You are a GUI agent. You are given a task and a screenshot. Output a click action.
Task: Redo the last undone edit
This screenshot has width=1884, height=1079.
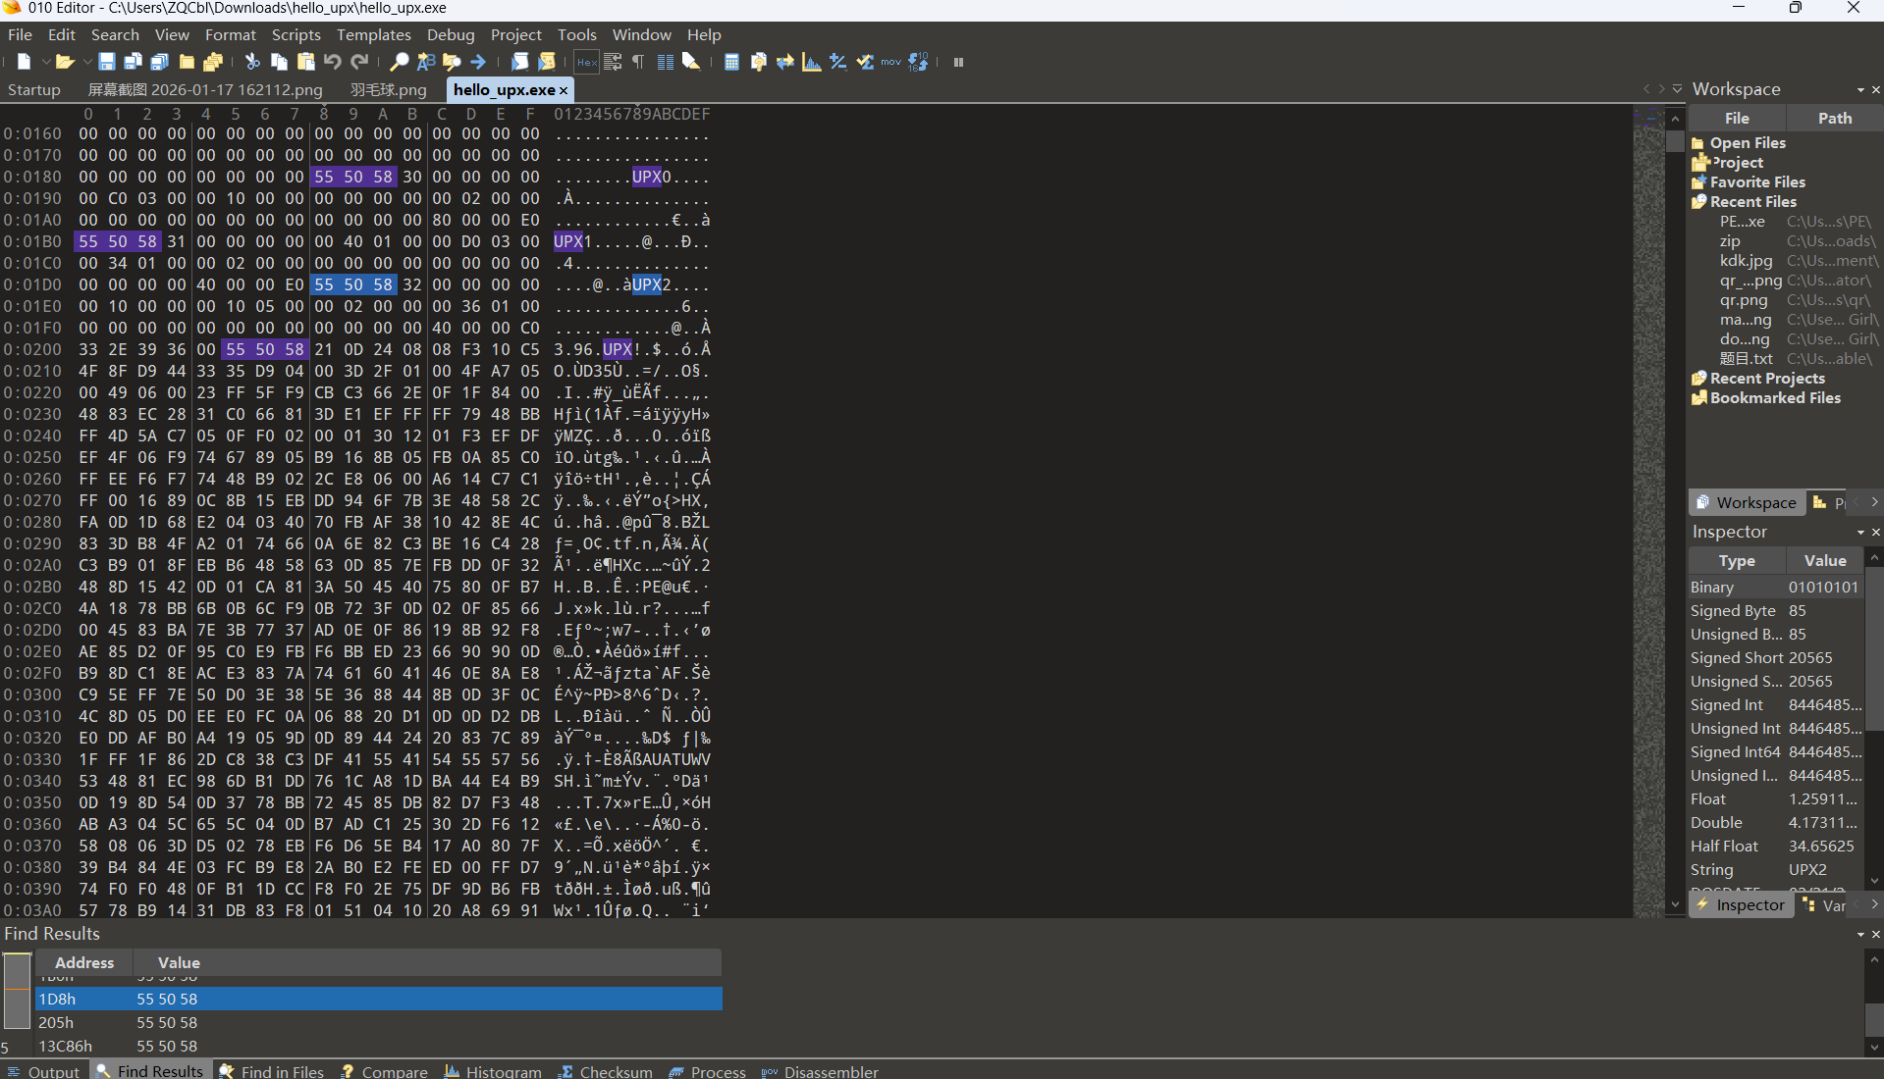tap(359, 62)
